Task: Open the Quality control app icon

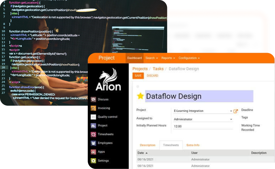Action: pyautogui.click(x=93, y=117)
